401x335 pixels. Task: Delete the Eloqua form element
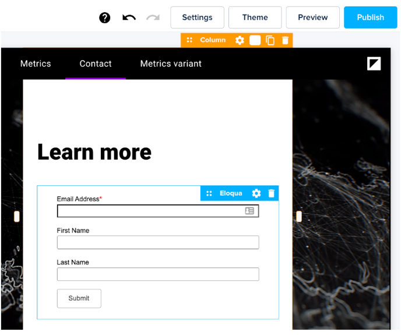[x=271, y=193]
